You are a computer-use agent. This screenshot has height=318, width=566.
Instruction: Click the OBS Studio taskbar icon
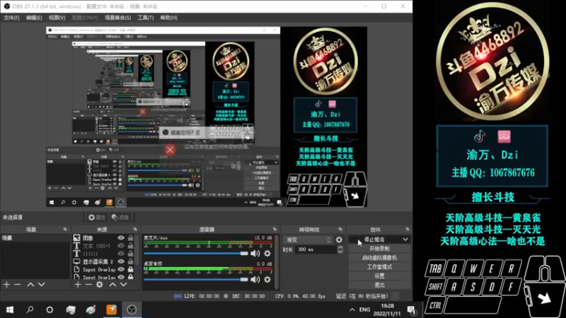point(132,310)
